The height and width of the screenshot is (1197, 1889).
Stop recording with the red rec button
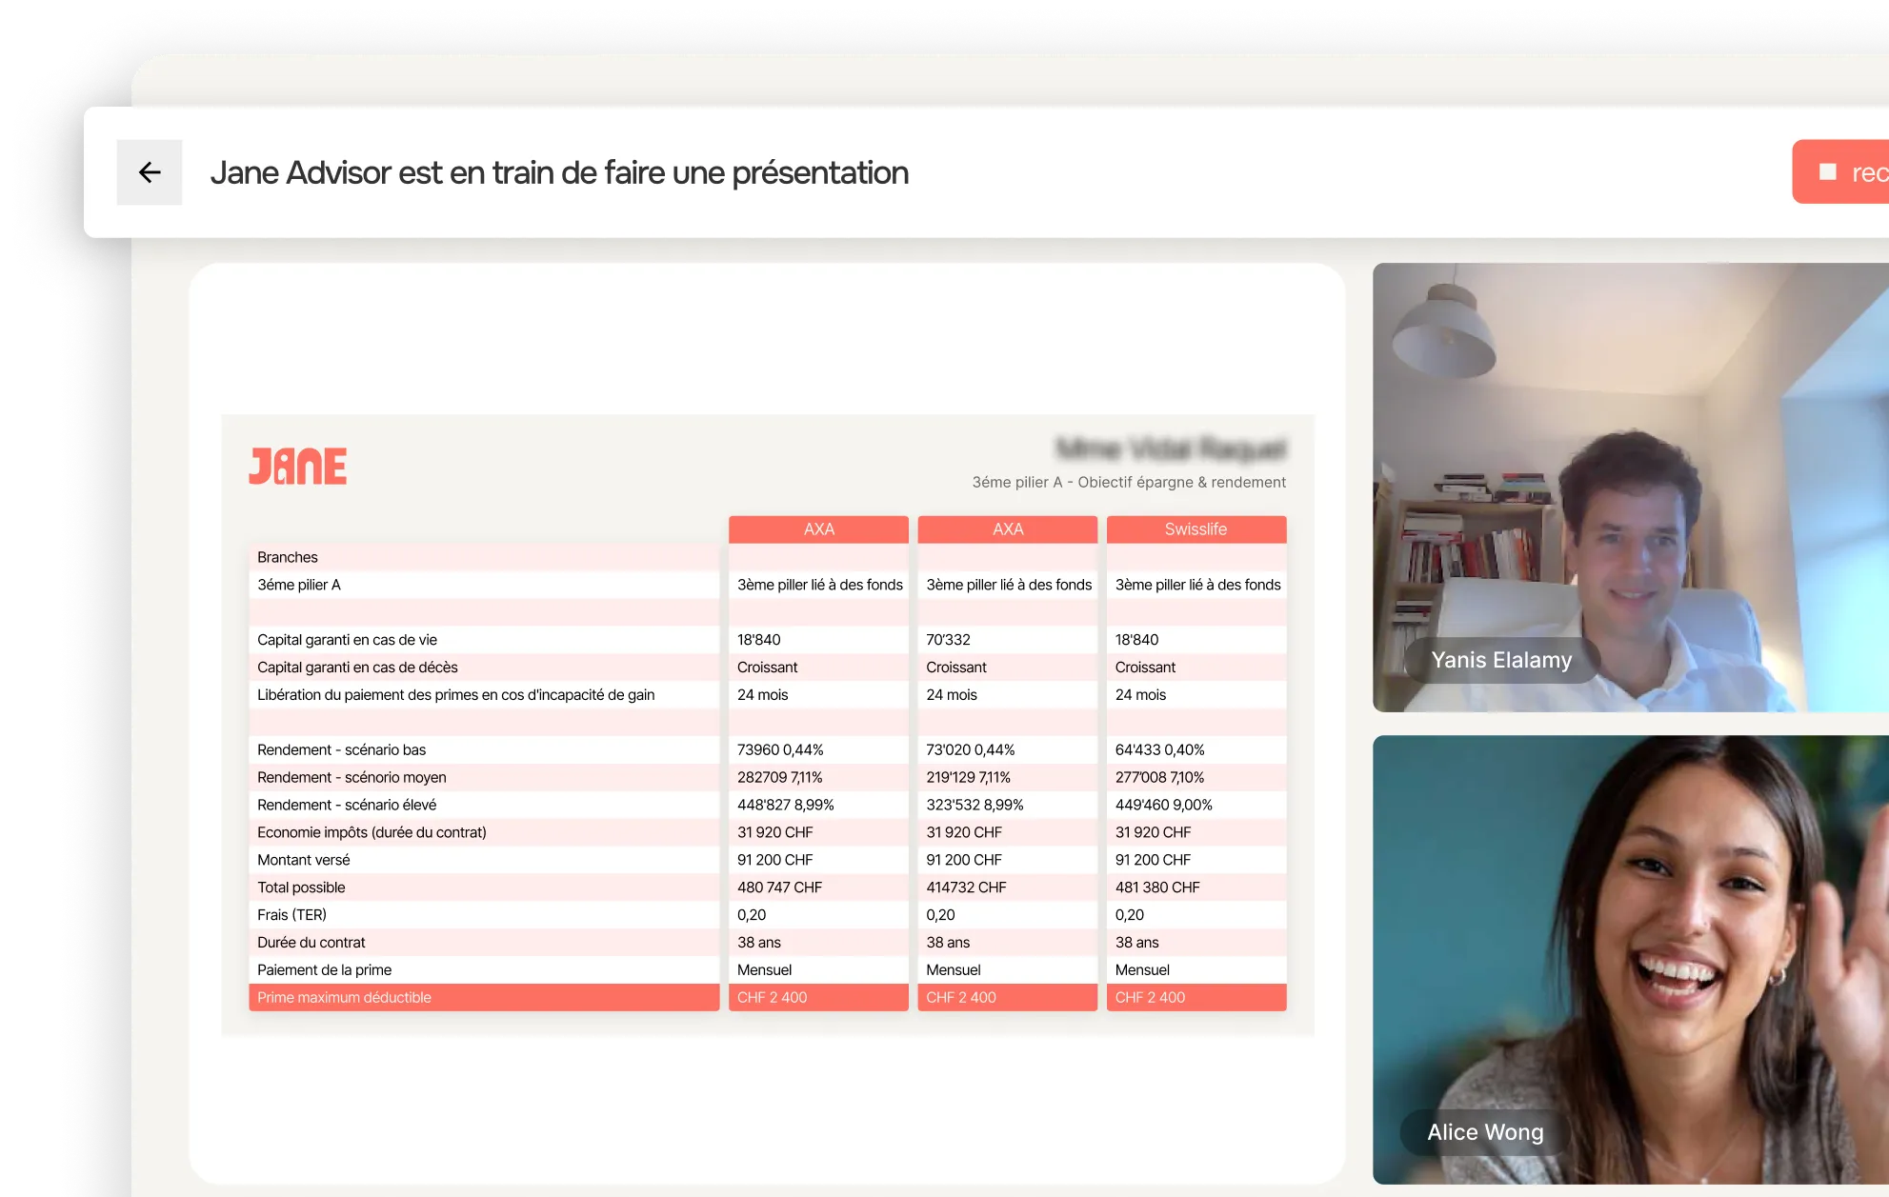(1840, 172)
